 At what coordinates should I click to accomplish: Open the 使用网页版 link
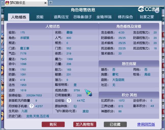click(x=146, y=124)
